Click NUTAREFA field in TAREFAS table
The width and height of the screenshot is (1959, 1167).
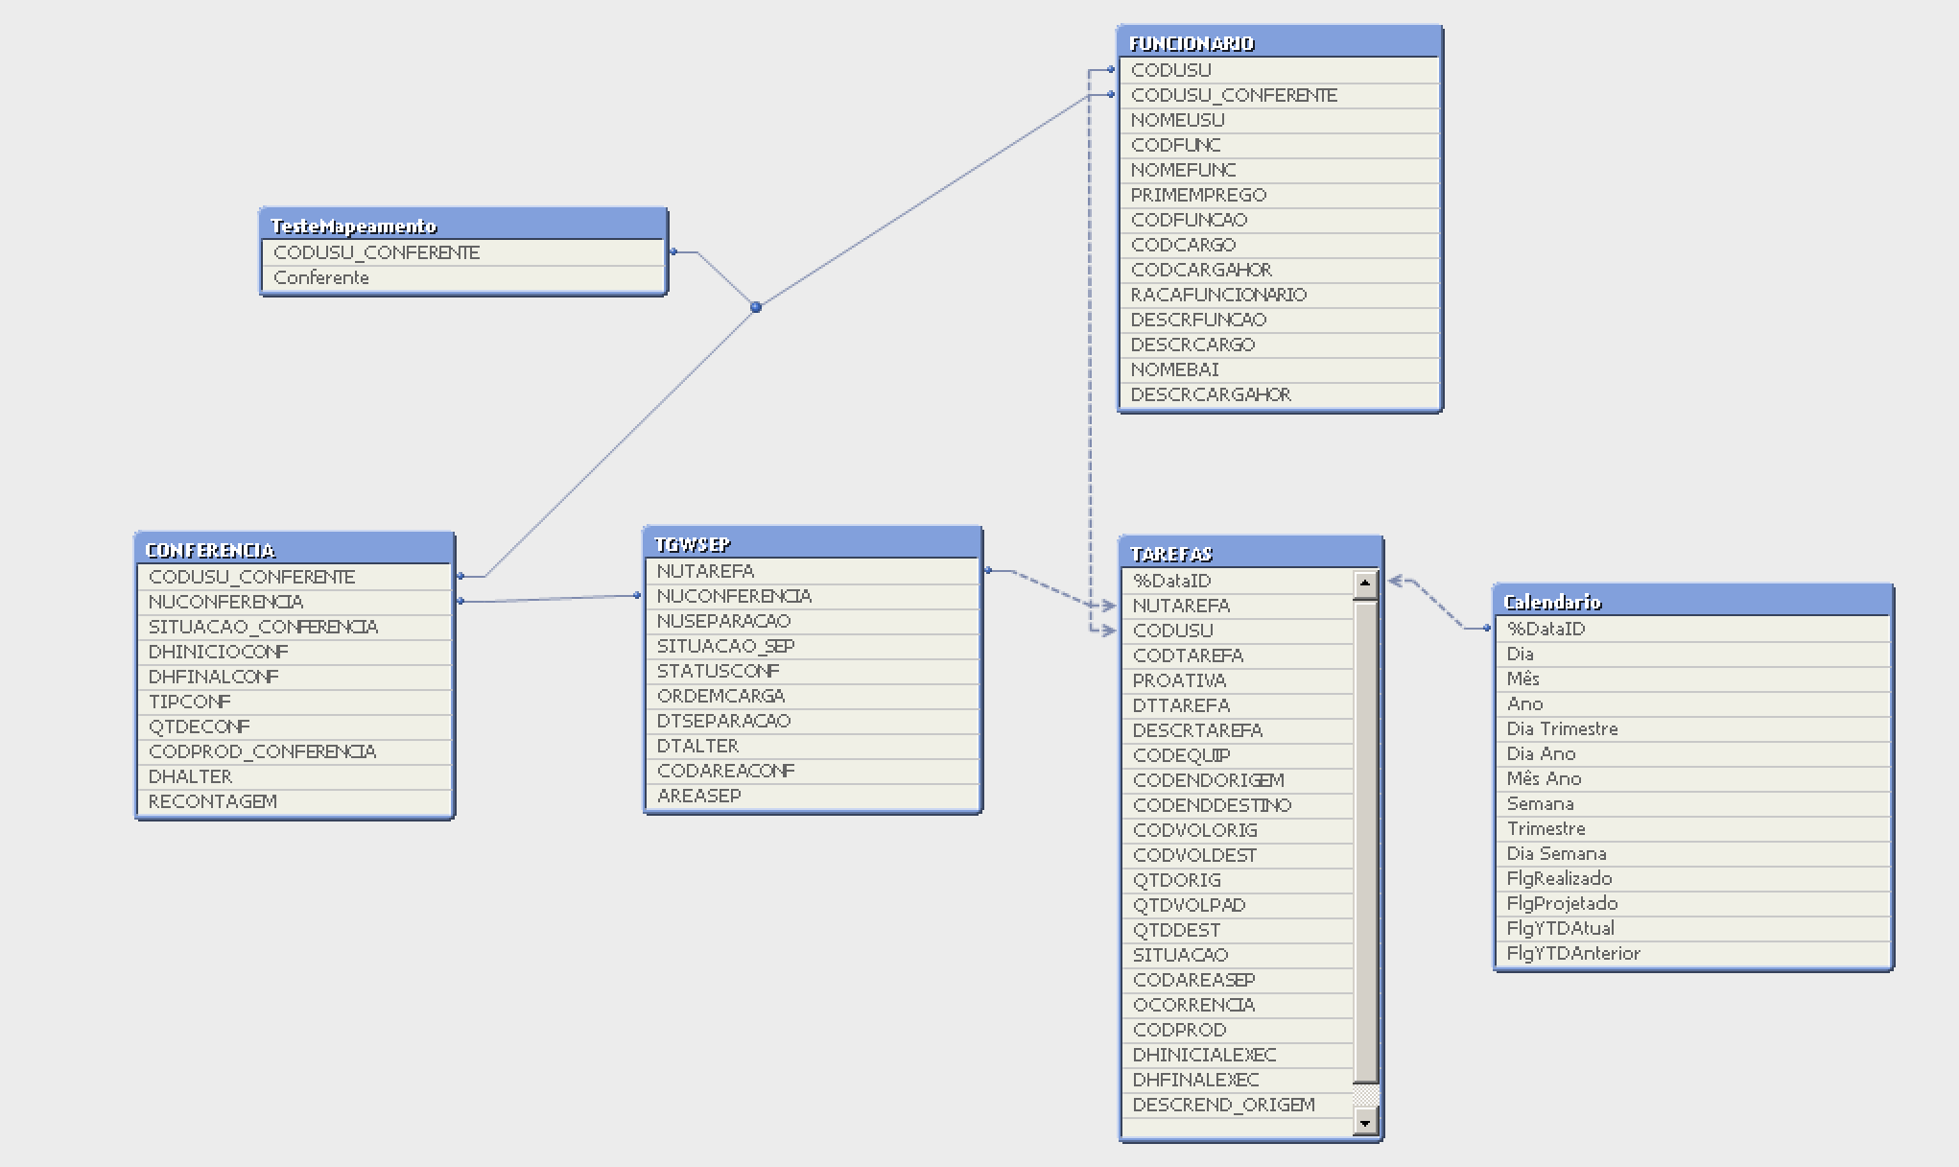click(1181, 606)
